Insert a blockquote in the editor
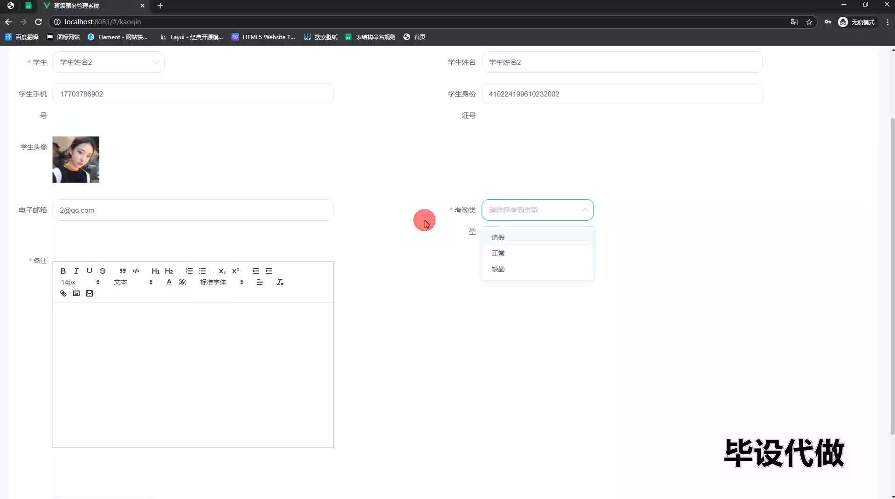The width and height of the screenshot is (895, 499). click(122, 271)
